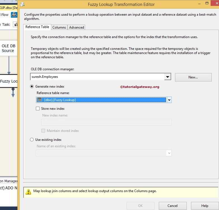Click the suresh.Employees connection text
The width and height of the screenshot is (219, 210).
pos(45,77)
